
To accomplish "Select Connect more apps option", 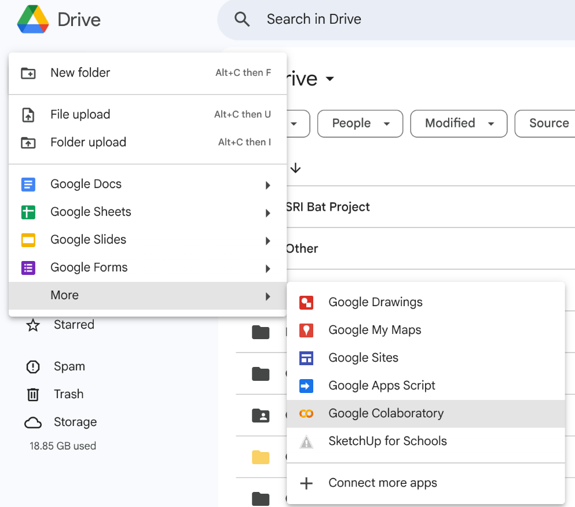I will (x=383, y=483).
